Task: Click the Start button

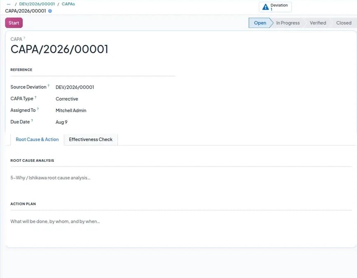Action: [14, 23]
